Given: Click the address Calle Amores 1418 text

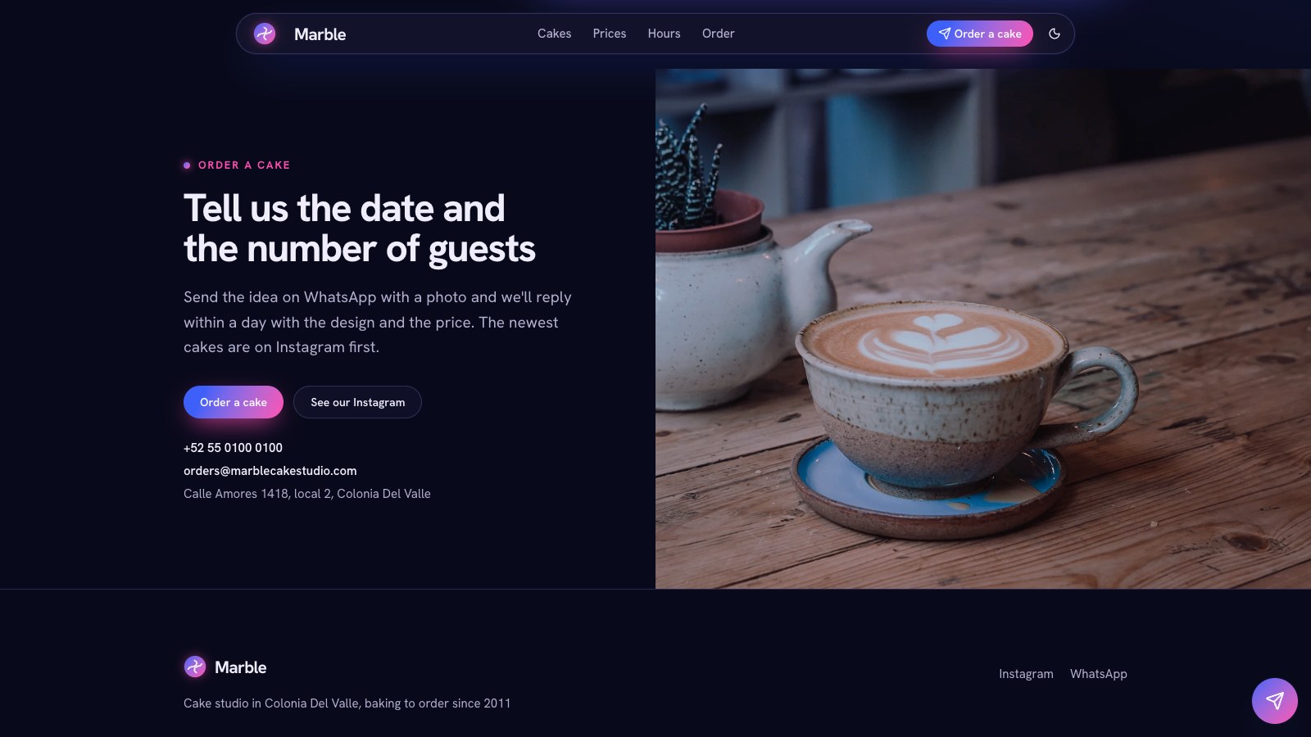Looking at the screenshot, I should click(307, 494).
